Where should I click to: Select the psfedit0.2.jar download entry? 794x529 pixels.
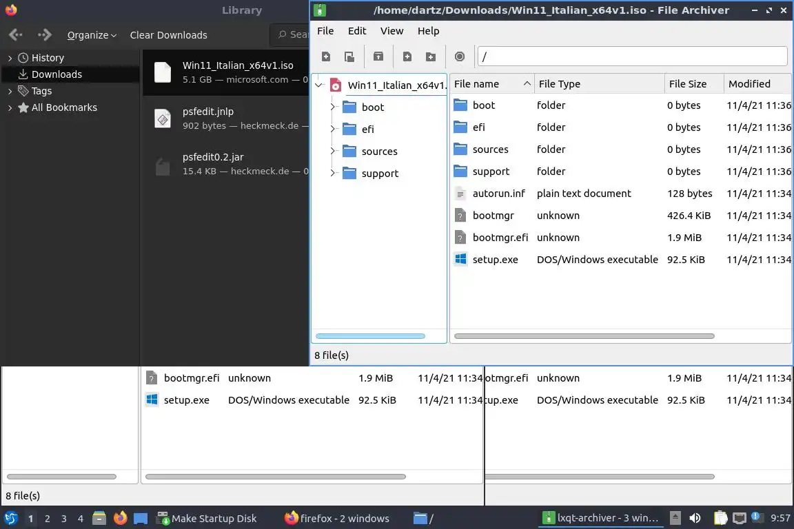pyautogui.click(x=226, y=164)
